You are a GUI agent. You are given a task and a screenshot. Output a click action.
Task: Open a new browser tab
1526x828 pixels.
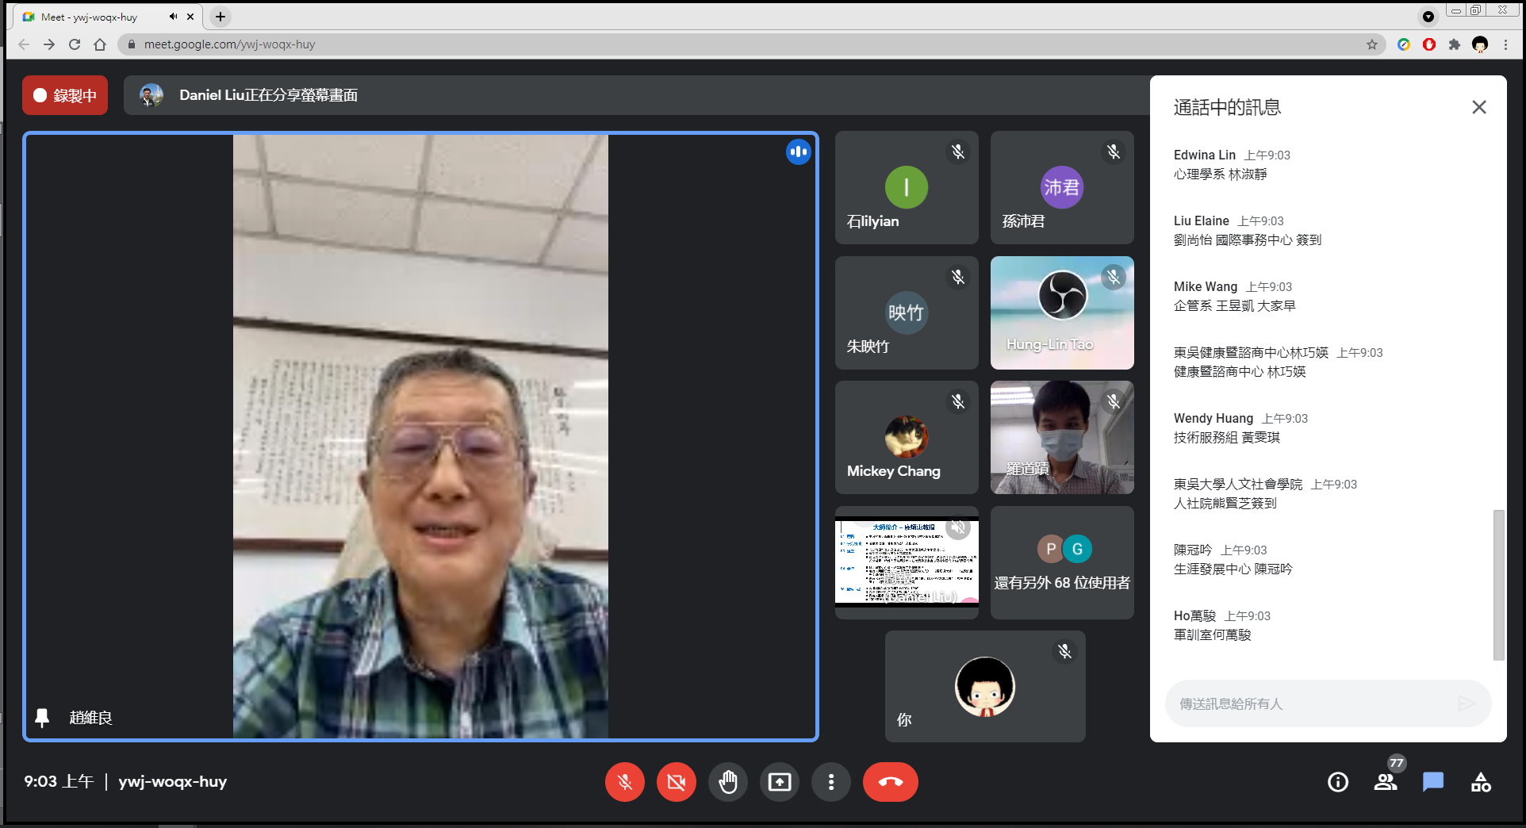click(x=220, y=17)
